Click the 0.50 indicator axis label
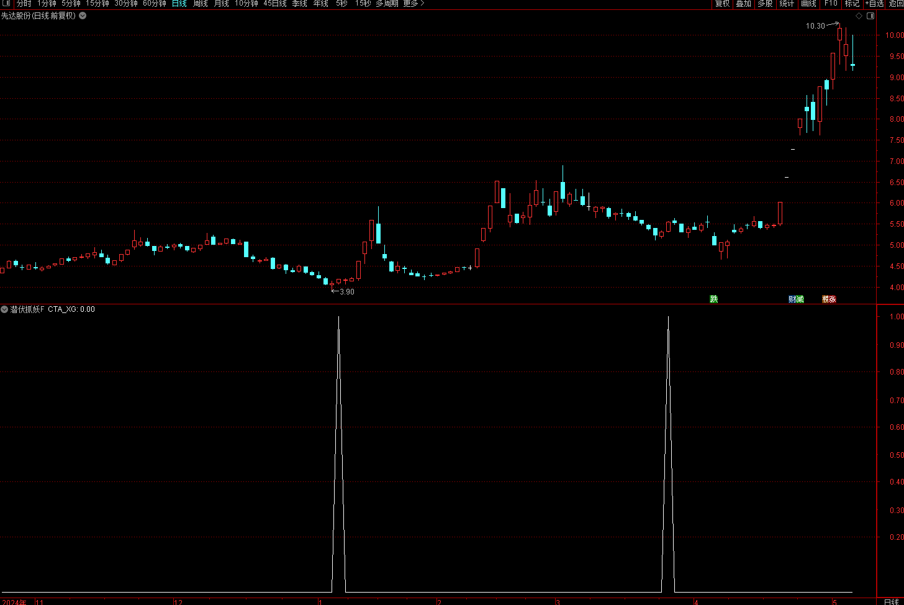This screenshot has width=904, height=605. (896, 455)
